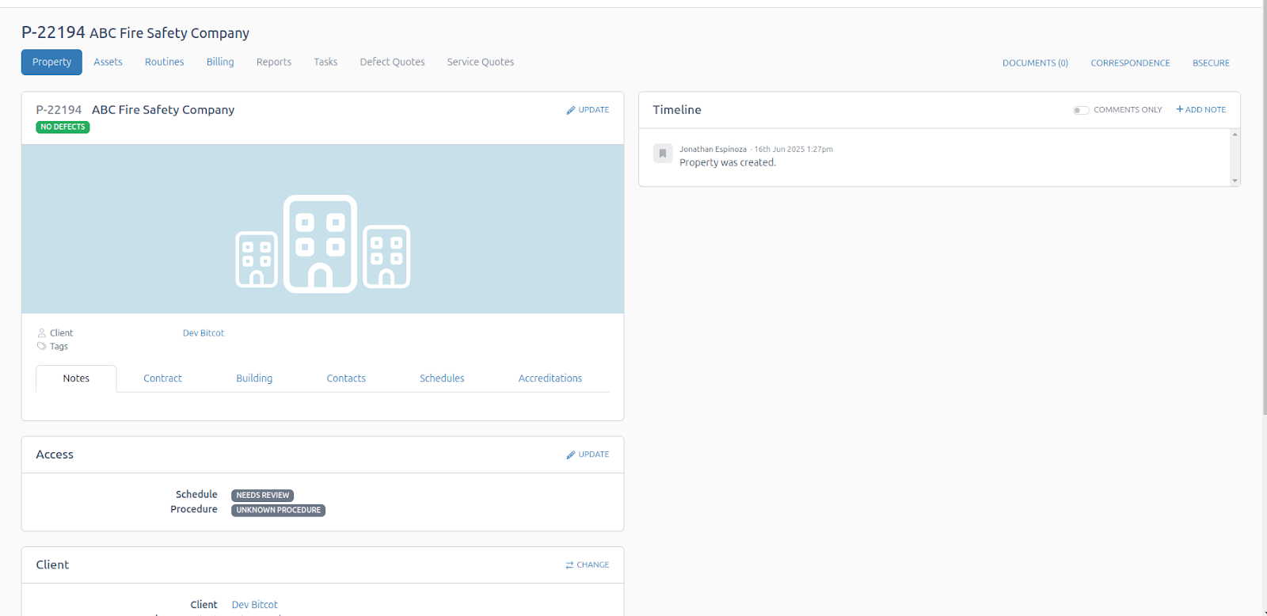Click the plus icon for Add Note
The width and height of the screenshot is (1267, 616).
tap(1179, 110)
